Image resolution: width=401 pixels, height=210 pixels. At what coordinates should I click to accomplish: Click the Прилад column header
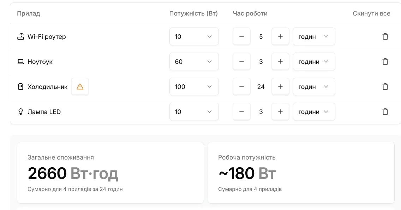[29, 13]
